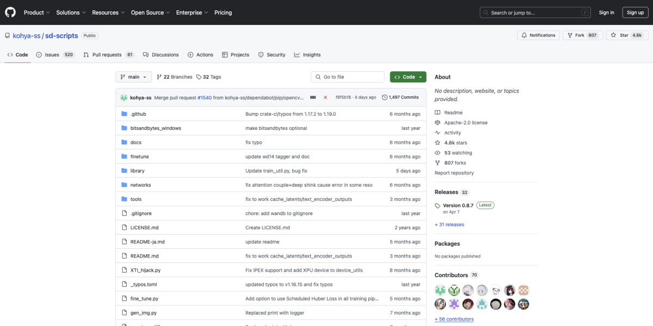Open the + 31 releases link
The height and width of the screenshot is (326, 653).
[449, 224]
